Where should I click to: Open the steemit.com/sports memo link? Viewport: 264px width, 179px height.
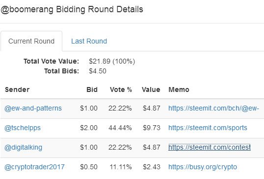(x=208, y=128)
